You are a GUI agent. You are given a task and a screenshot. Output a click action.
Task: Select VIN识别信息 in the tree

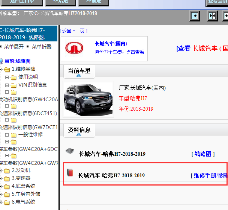click(33, 85)
